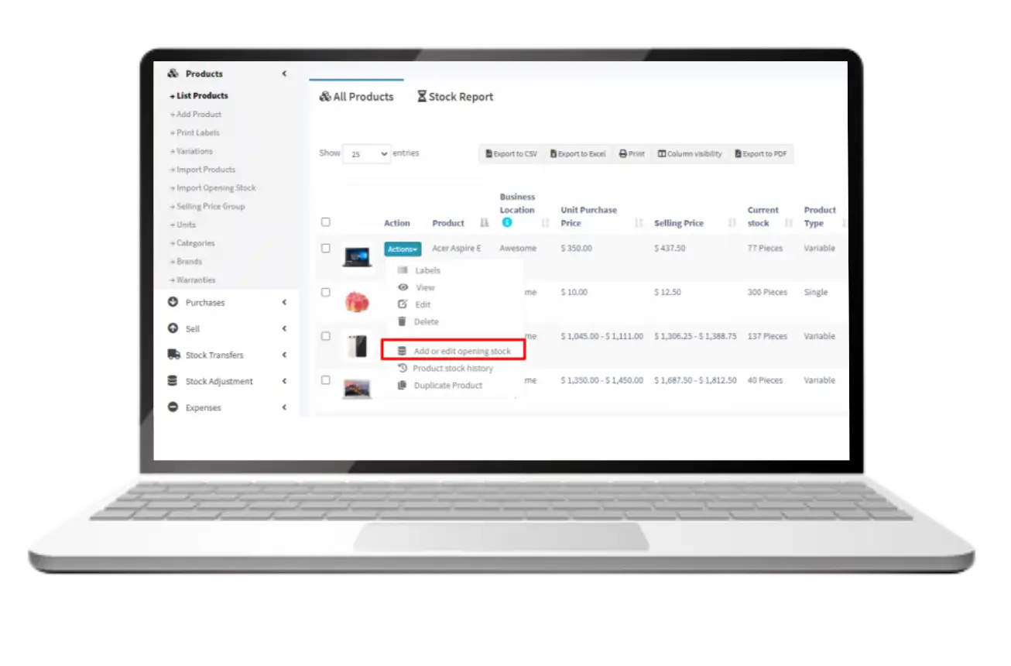This screenshot has height=666, width=1011.
Task: Open the Add Product sidebar link
Action: tap(199, 115)
